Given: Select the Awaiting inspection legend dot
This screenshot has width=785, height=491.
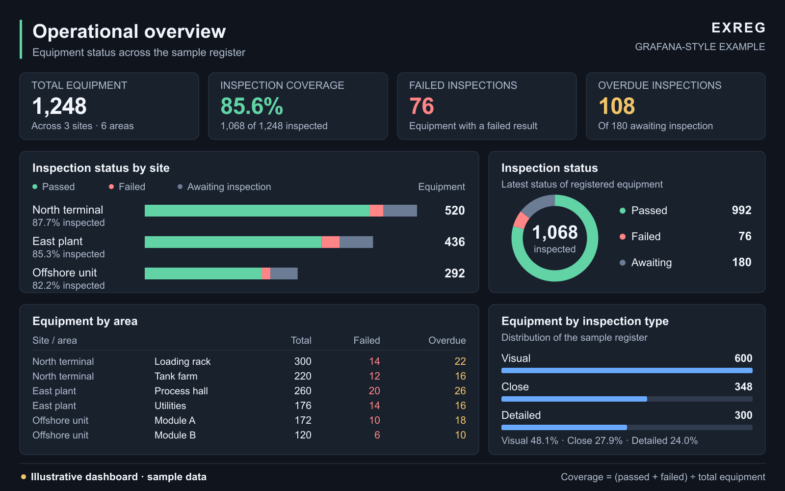Looking at the screenshot, I should coord(180,187).
